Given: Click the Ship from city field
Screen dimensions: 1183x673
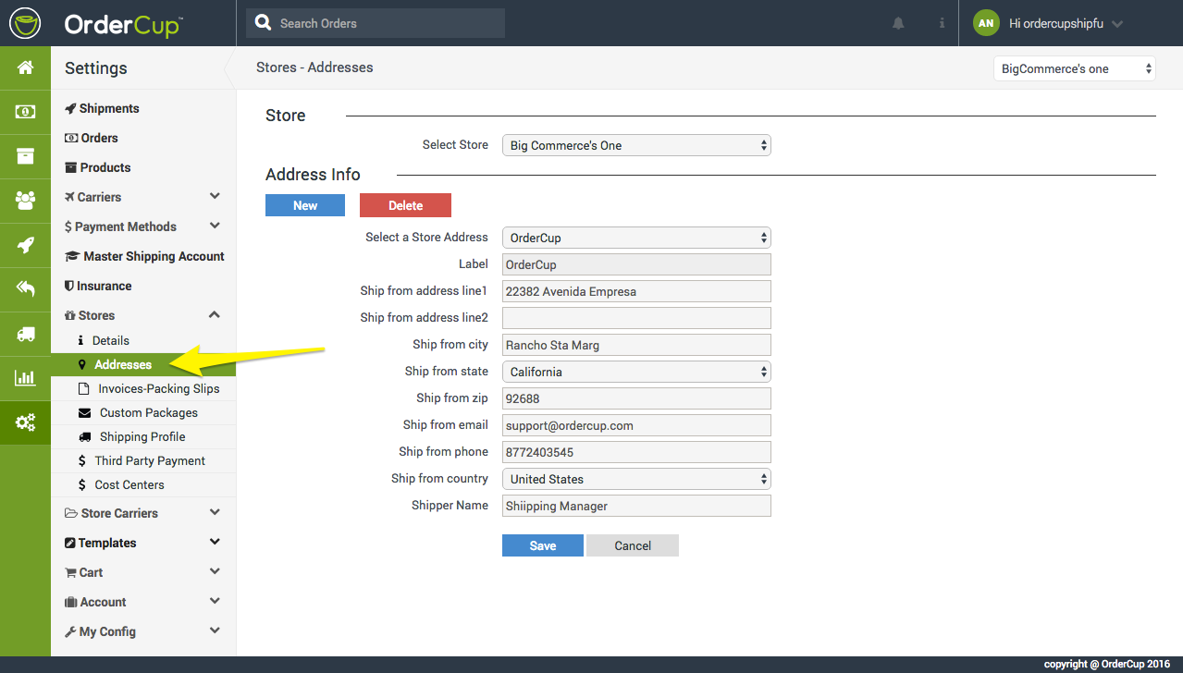Looking at the screenshot, I should pyautogui.click(x=636, y=345).
